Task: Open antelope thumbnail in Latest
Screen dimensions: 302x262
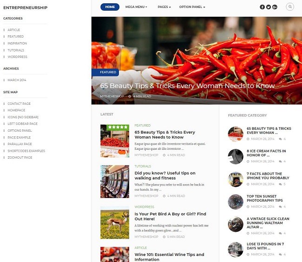Action: (115, 223)
